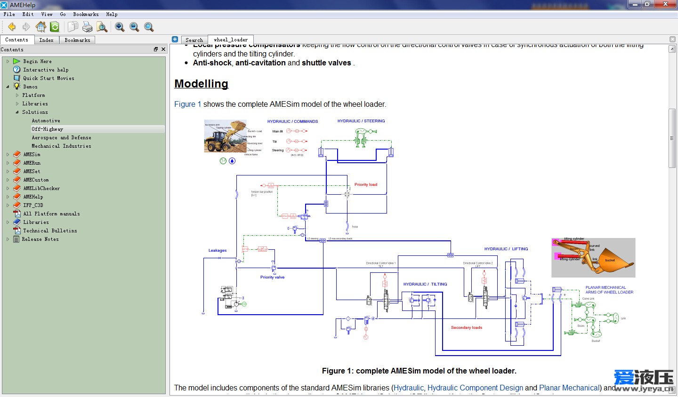This screenshot has height=397, width=678.
Task: Go back with the yellow arrow icon
Action: [x=12, y=27]
